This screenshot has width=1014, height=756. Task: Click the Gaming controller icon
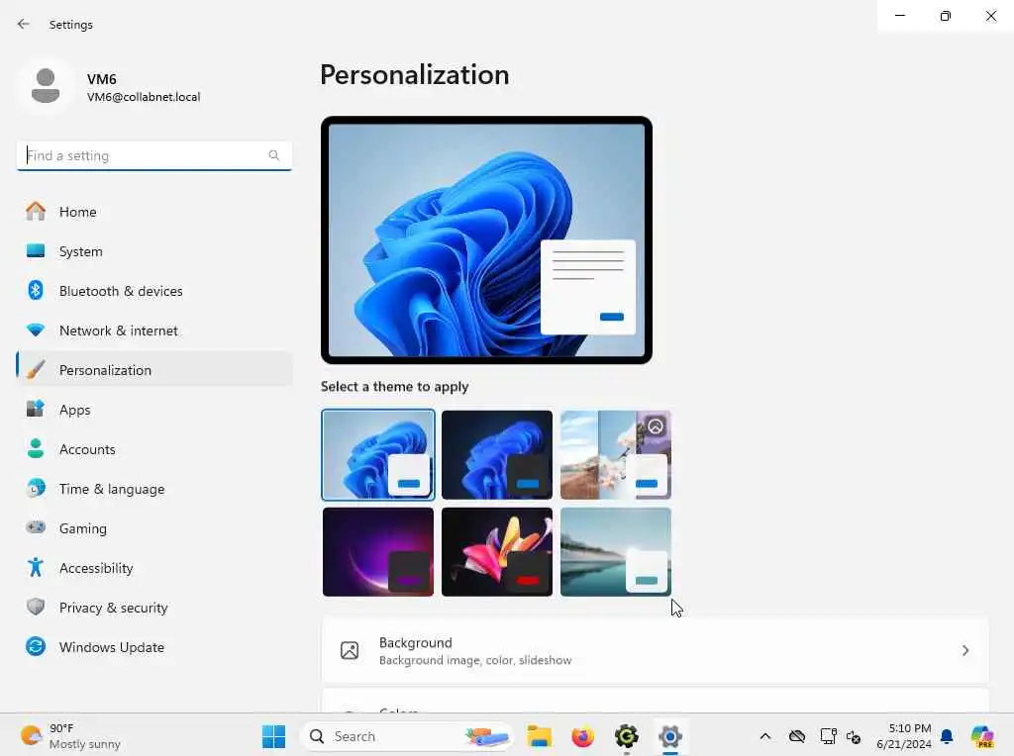click(x=36, y=527)
